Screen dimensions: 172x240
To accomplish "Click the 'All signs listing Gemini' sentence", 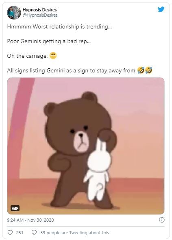I will pos(71,71).
